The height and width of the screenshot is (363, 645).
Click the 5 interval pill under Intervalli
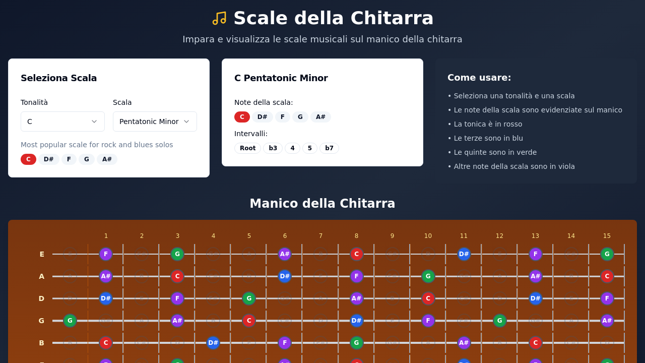(x=309, y=148)
